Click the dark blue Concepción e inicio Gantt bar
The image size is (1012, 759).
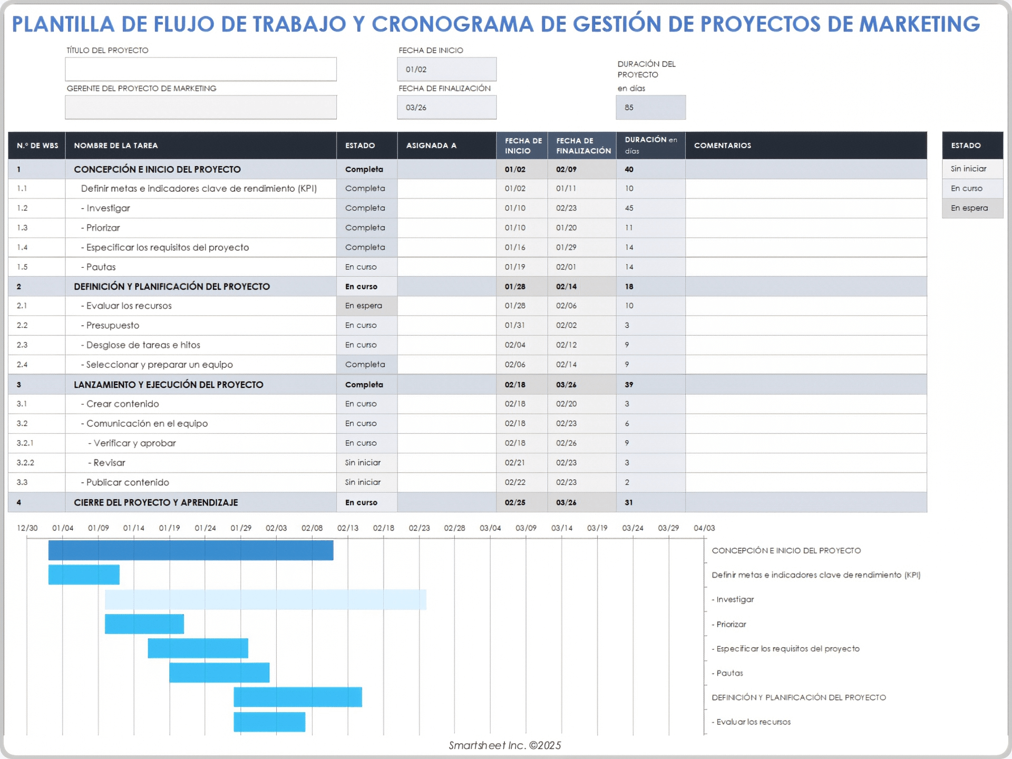[191, 550]
